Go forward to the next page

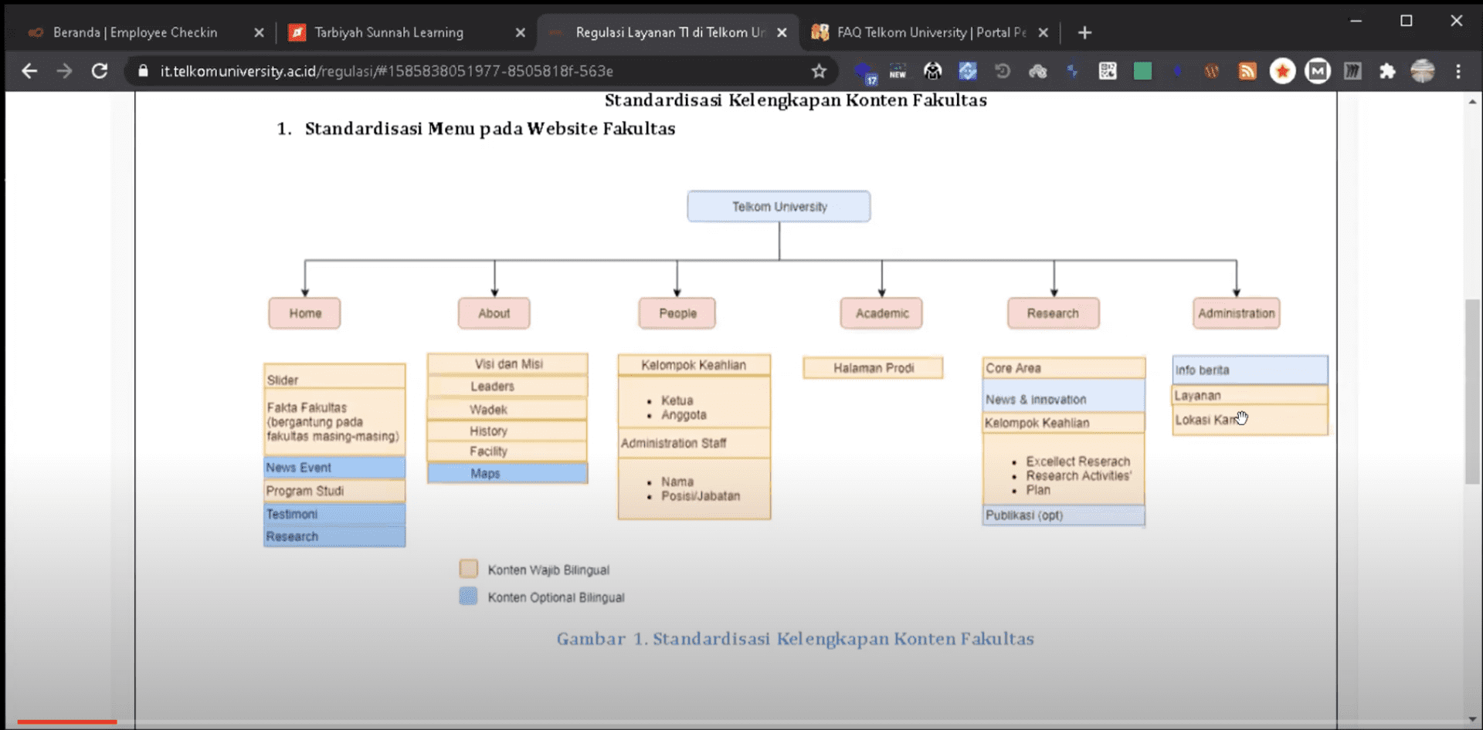pos(64,71)
